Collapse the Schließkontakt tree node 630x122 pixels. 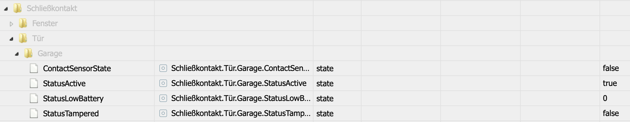(x=6, y=9)
